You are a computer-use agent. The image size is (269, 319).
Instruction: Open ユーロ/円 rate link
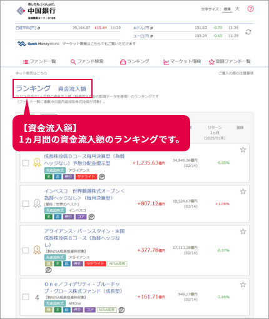click(143, 36)
